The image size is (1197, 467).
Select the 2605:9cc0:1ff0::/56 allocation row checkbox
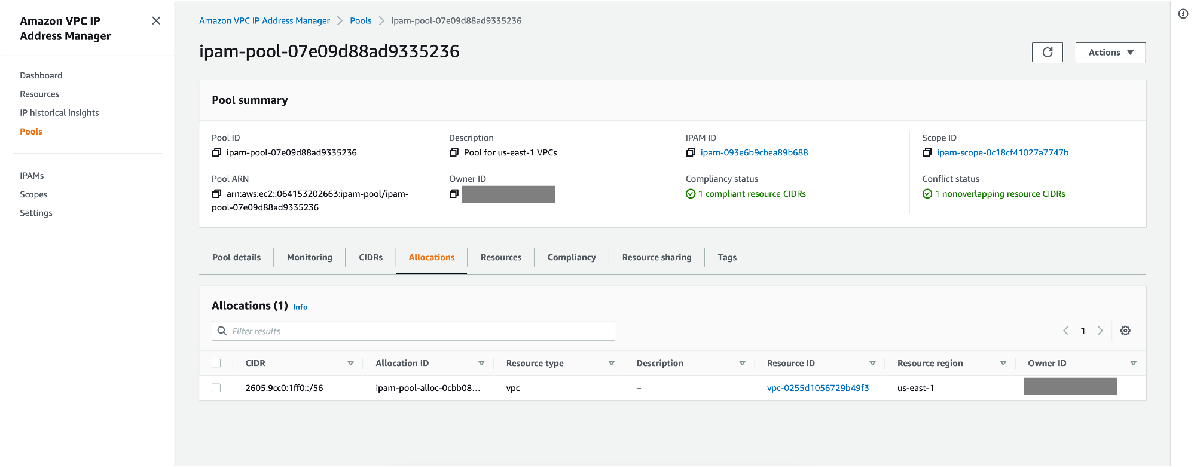coord(216,389)
